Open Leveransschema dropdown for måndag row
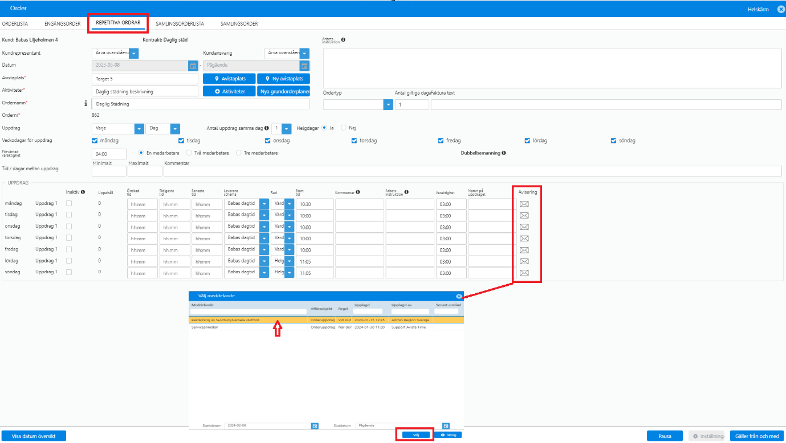 pos(264,204)
